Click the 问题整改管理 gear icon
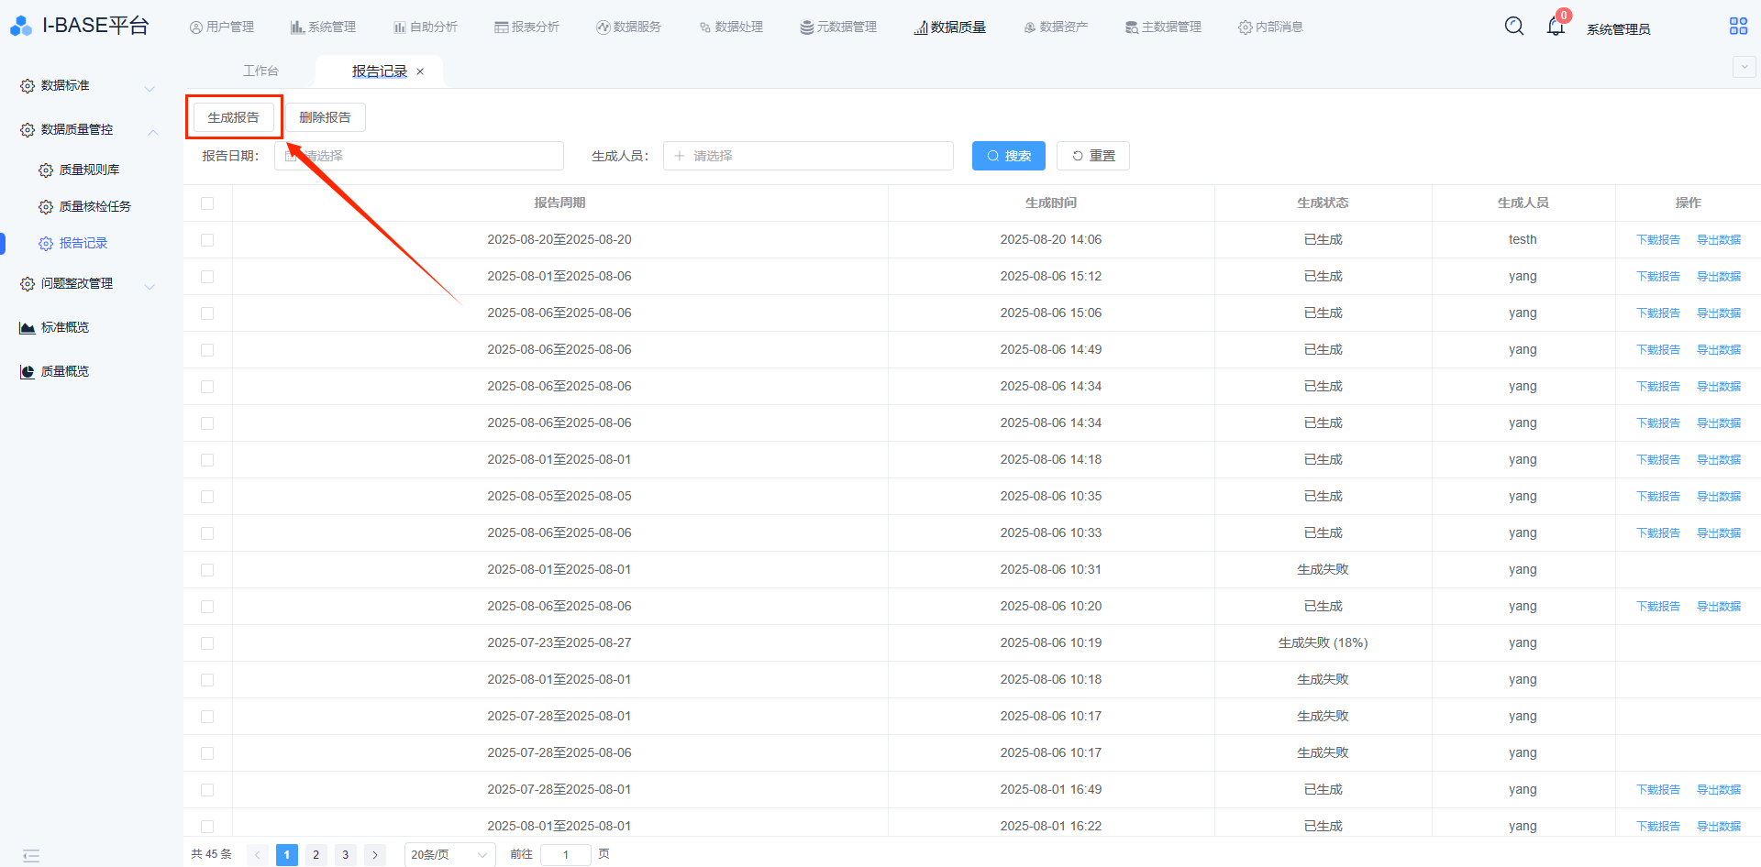The height and width of the screenshot is (867, 1761). coord(28,284)
